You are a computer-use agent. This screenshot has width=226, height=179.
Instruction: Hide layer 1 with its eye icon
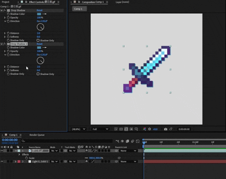coord(2,151)
